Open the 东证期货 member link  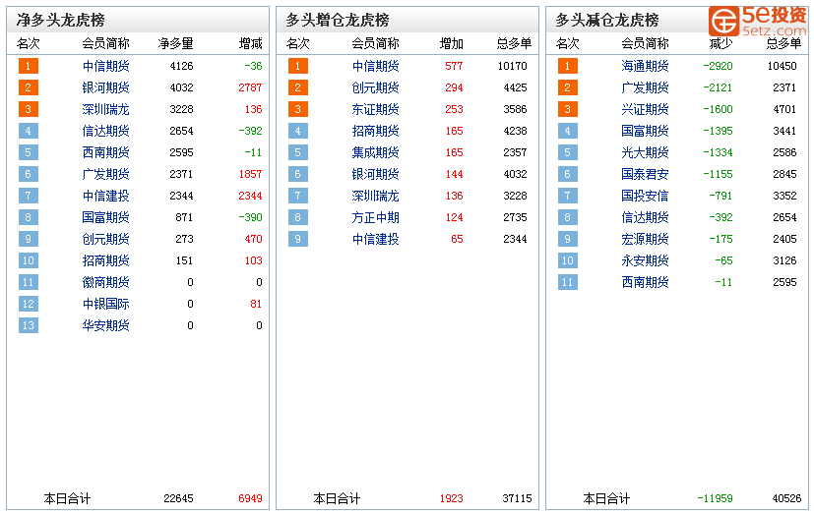[376, 110]
